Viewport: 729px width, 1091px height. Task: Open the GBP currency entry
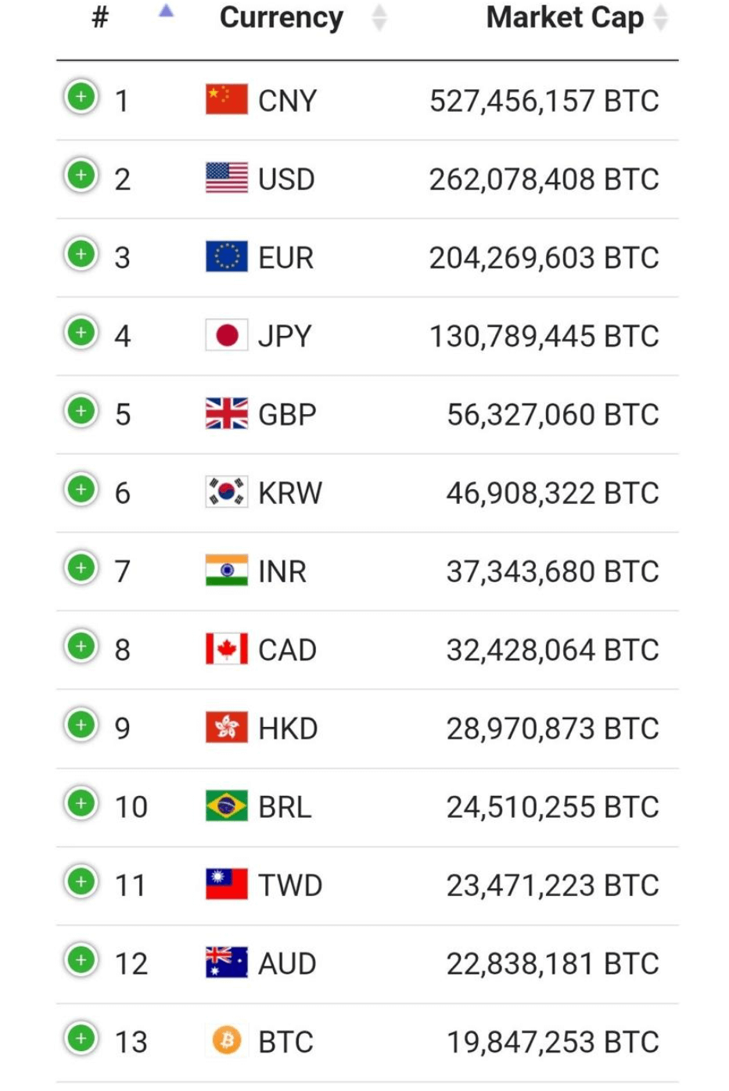[287, 415]
